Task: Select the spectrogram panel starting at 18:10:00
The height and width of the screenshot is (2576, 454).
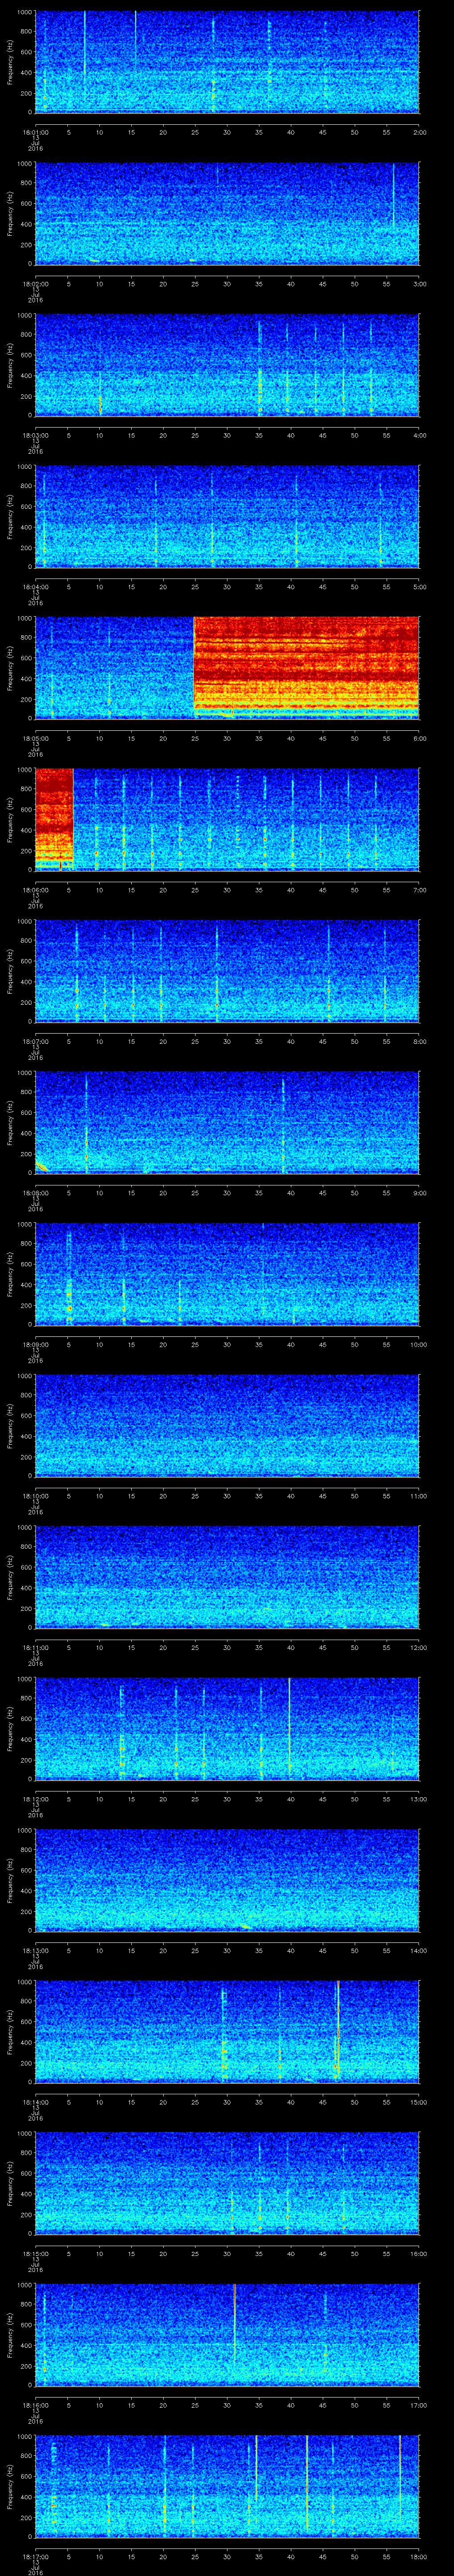Action: (227, 1425)
